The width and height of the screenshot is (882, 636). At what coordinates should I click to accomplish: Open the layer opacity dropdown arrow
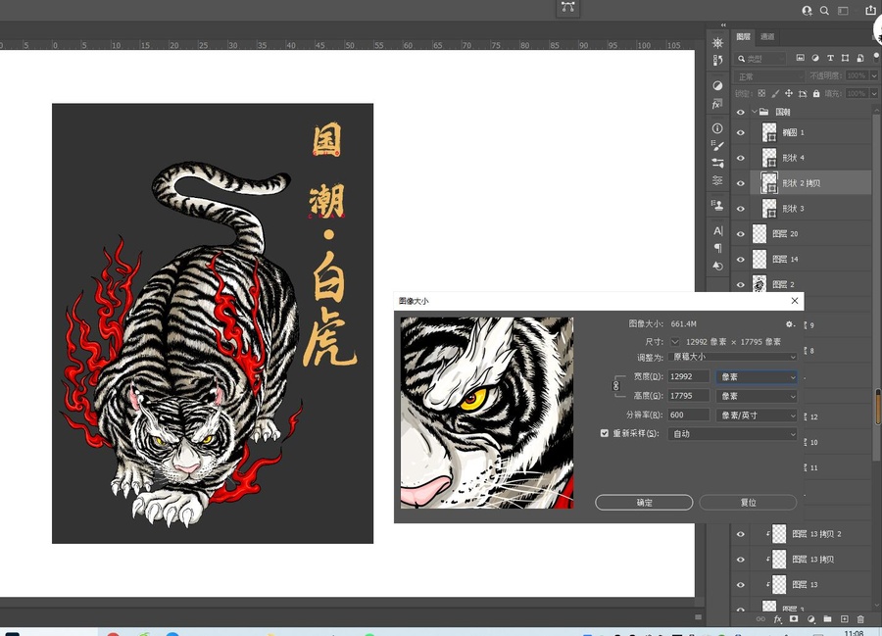tap(873, 75)
